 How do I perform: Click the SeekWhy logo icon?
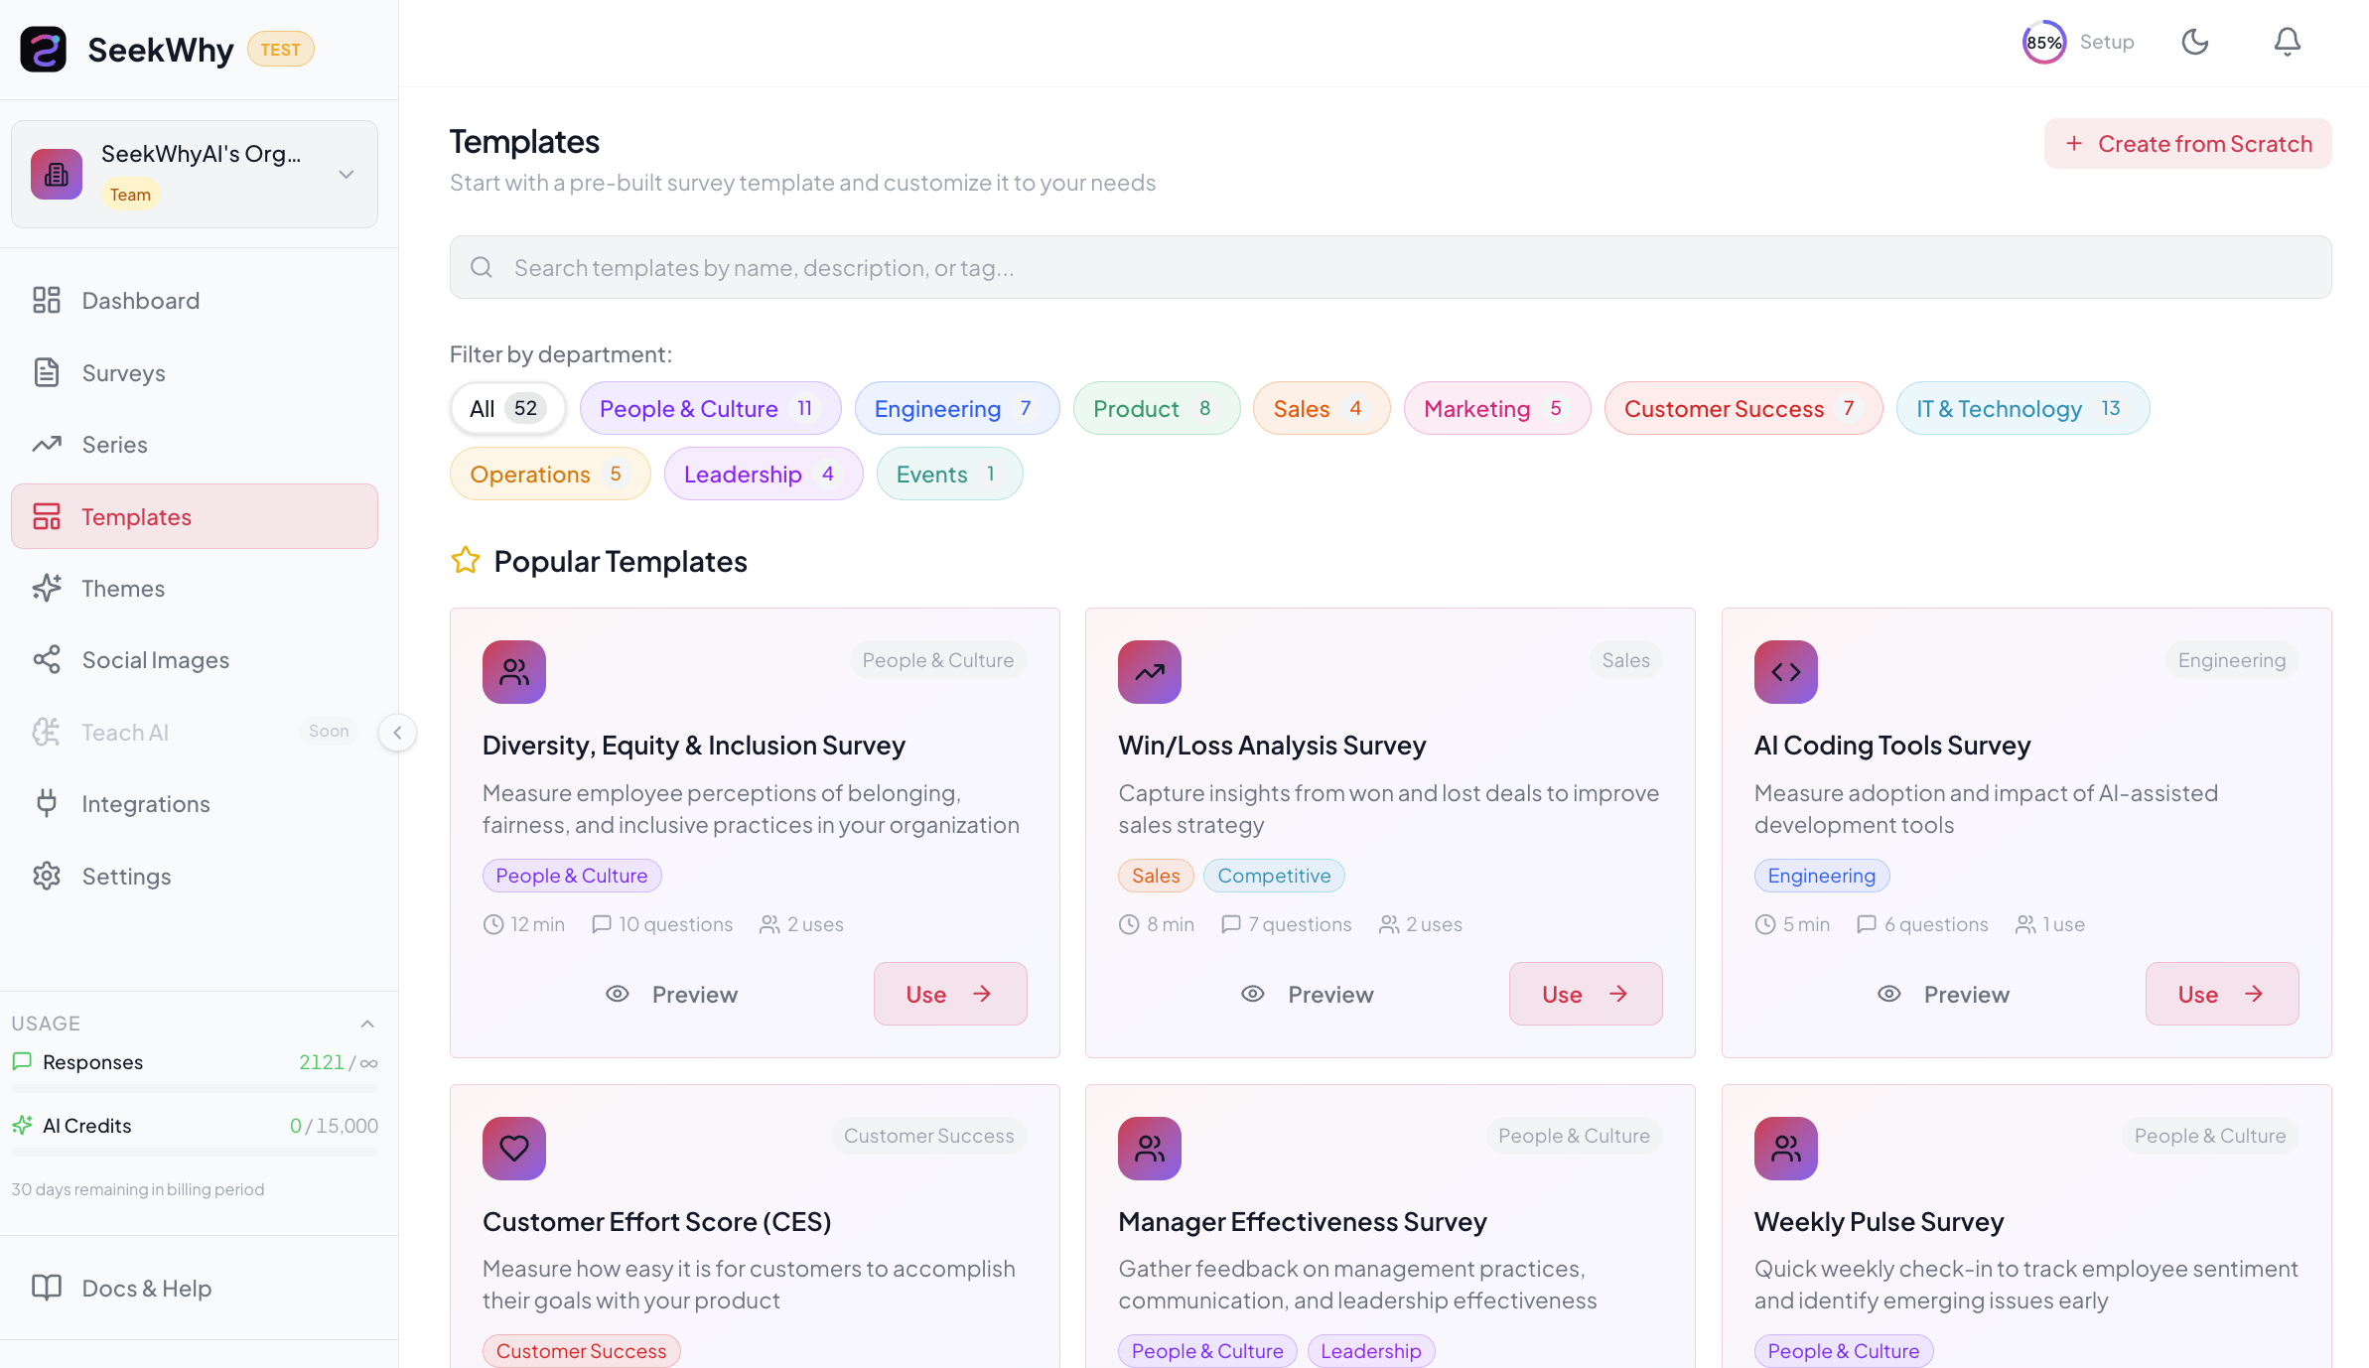tap(44, 49)
